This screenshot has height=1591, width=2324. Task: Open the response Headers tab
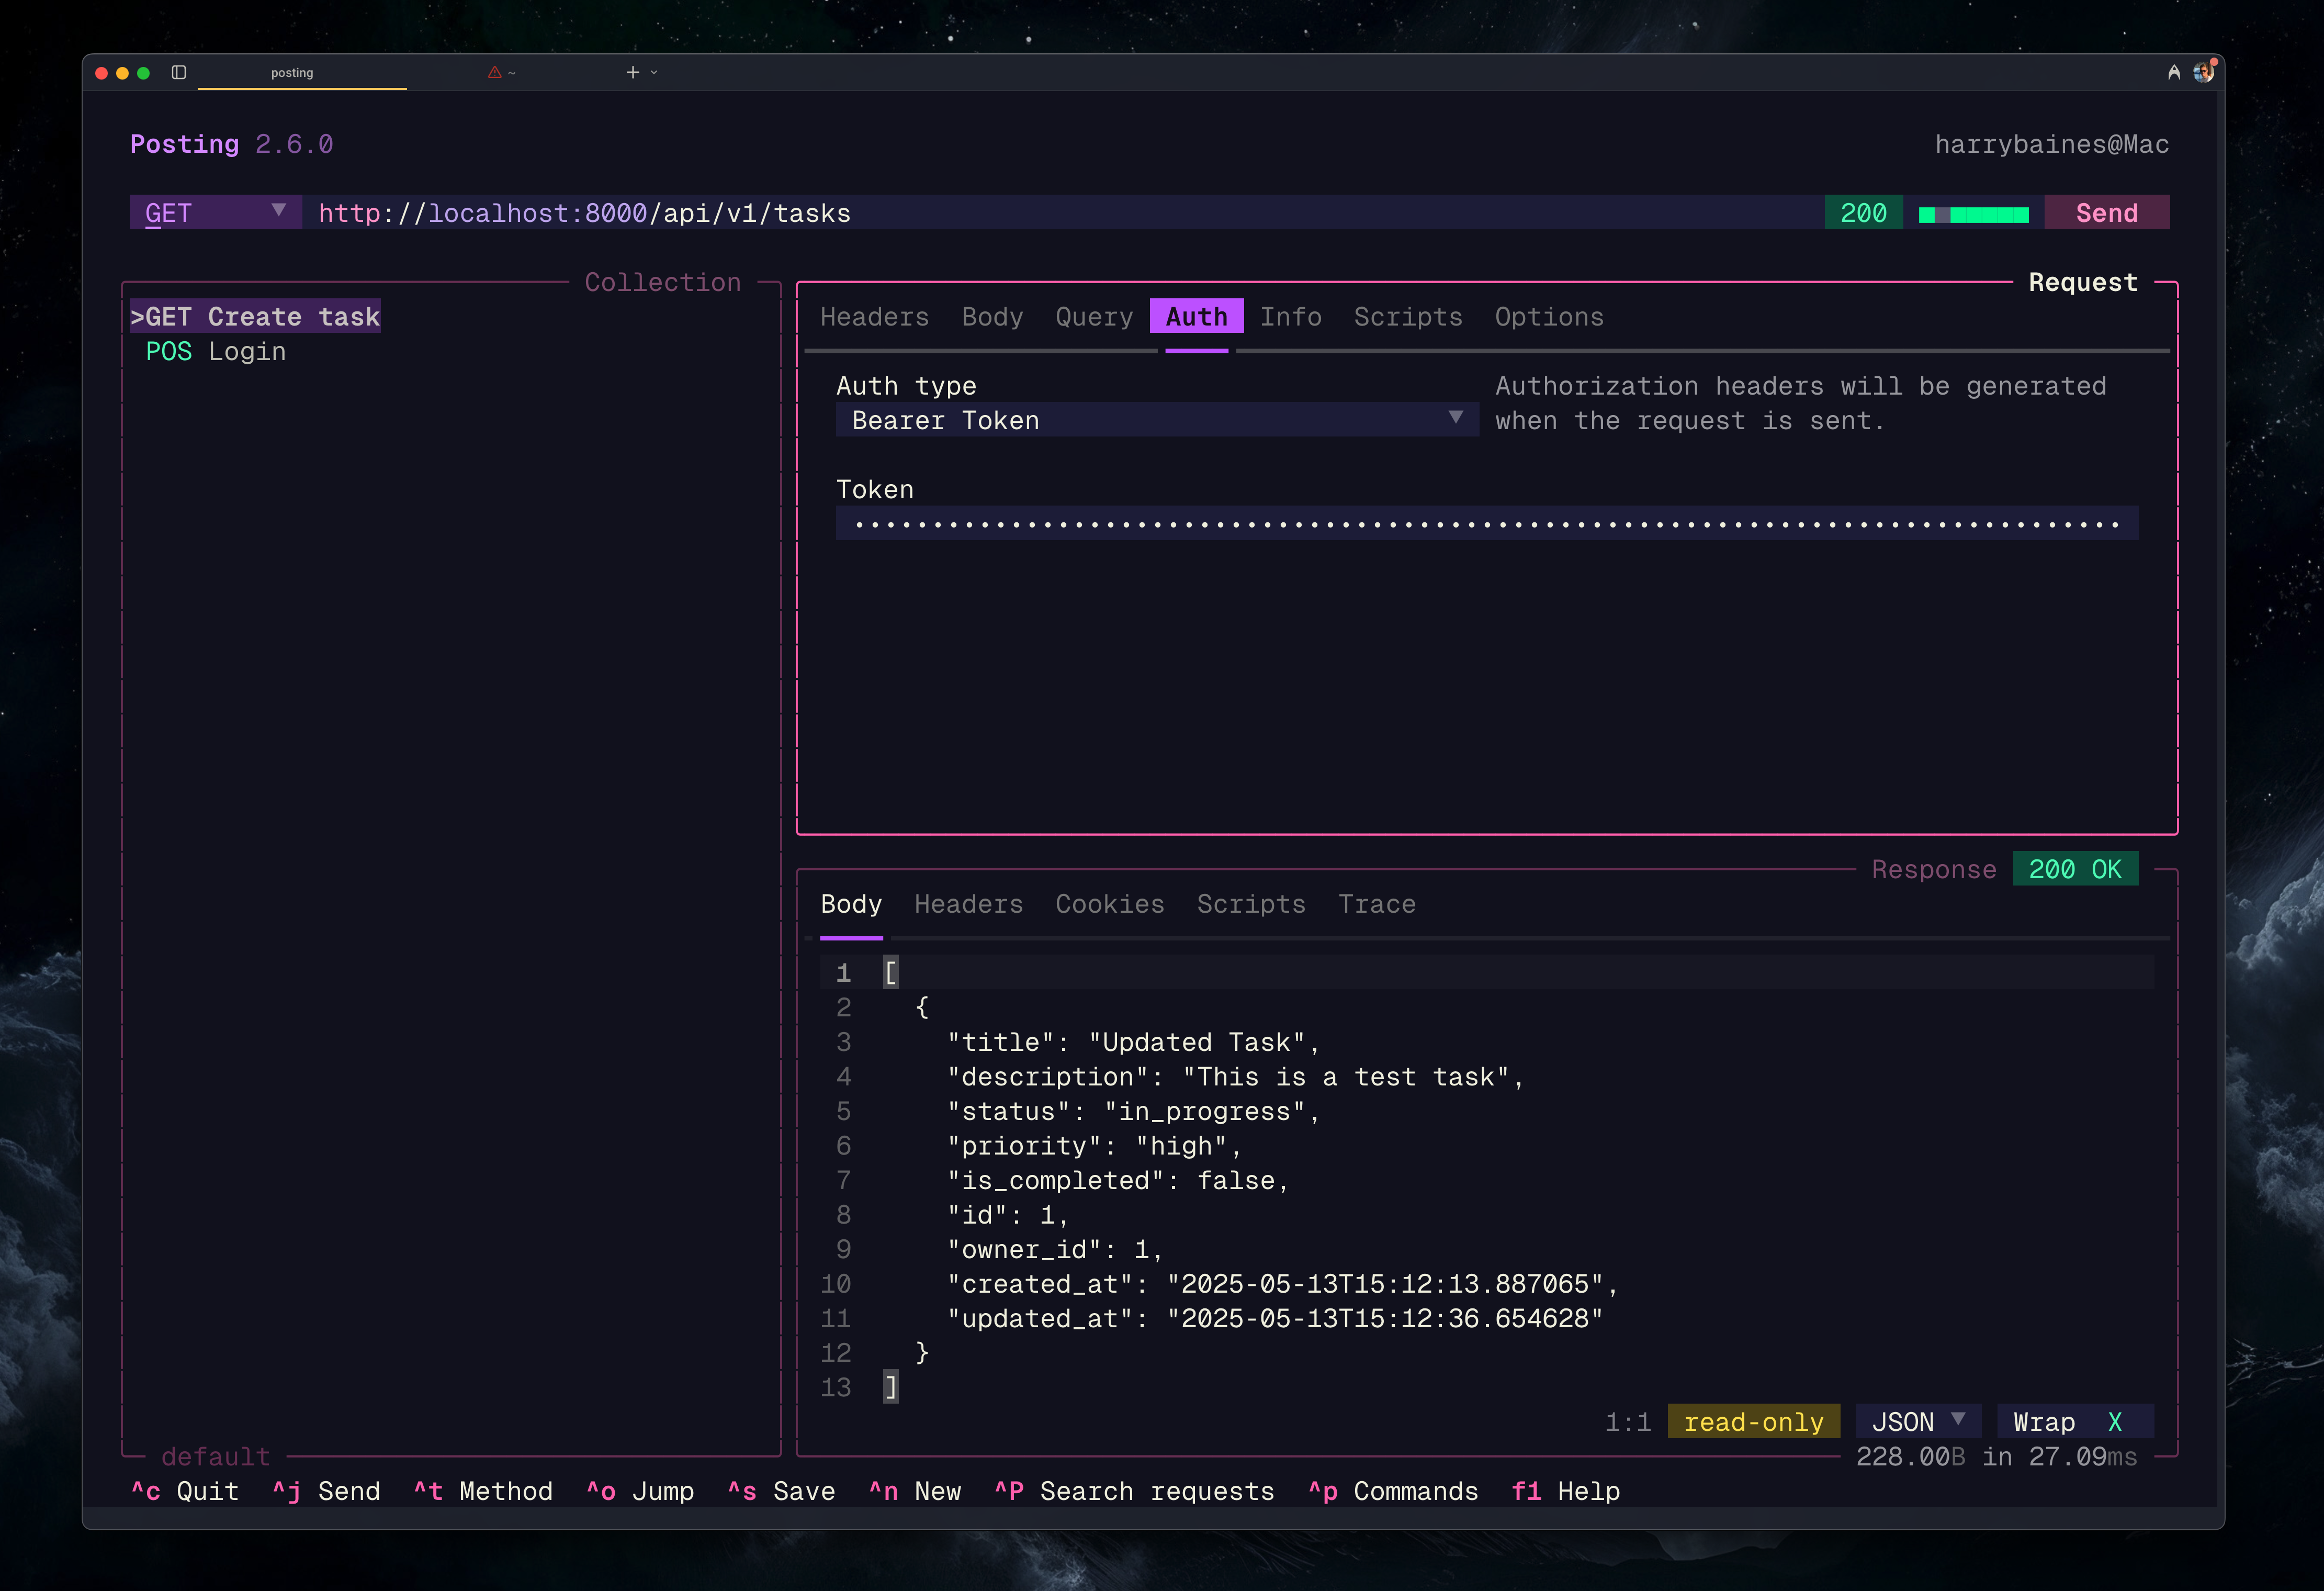click(x=968, y=903)
